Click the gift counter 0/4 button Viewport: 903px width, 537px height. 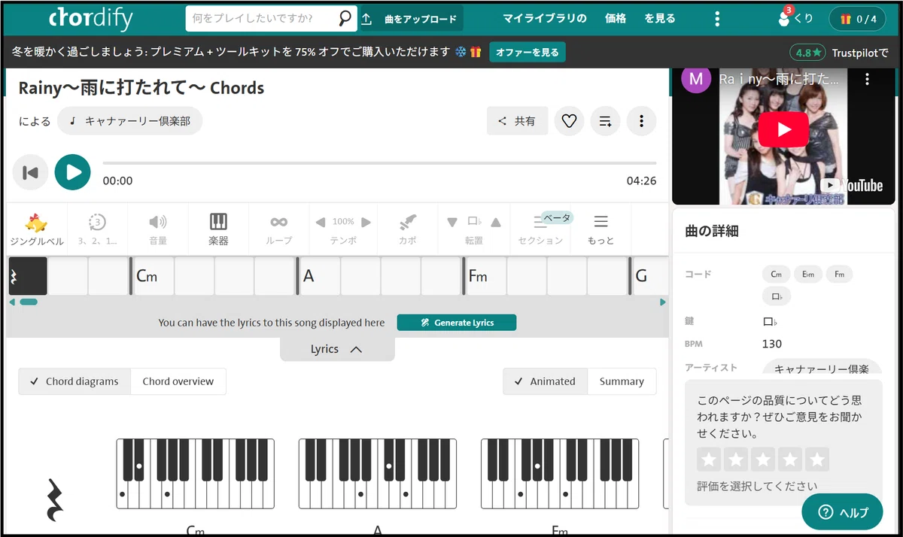[x=859, y=19]
